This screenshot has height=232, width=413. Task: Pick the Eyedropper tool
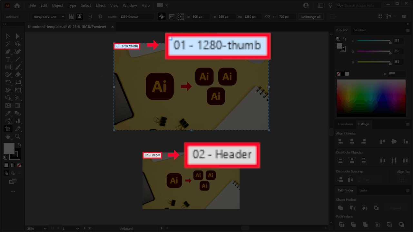click(x=8, y=113)
